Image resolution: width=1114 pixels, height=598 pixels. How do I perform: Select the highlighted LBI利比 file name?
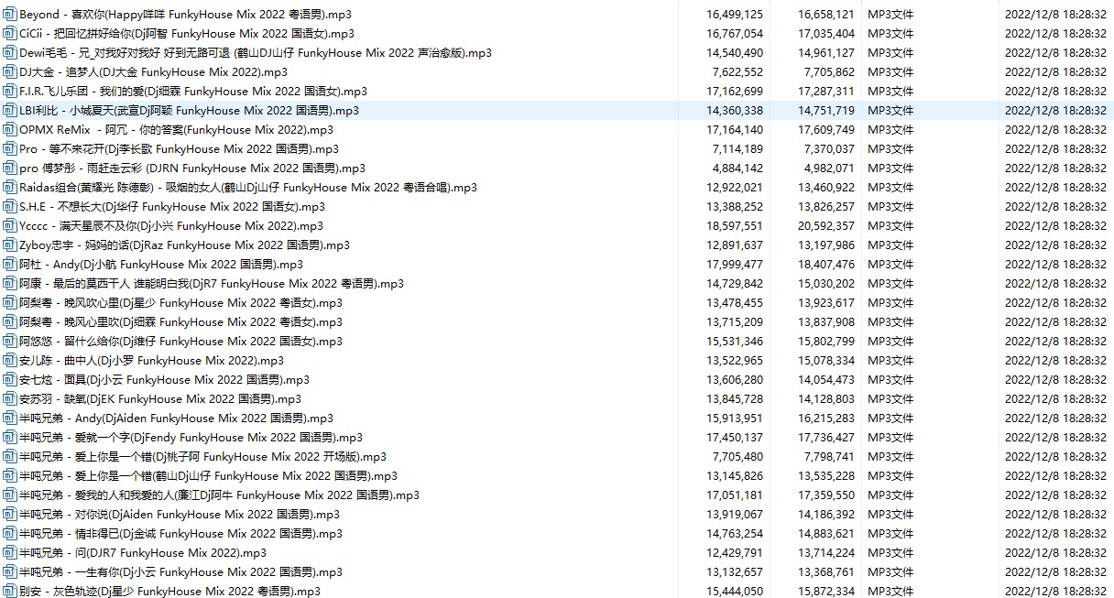pos(189,111)
